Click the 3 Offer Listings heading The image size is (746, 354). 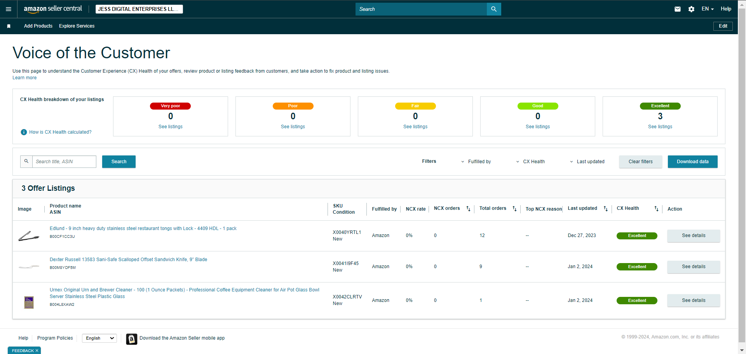click(48, 188)
